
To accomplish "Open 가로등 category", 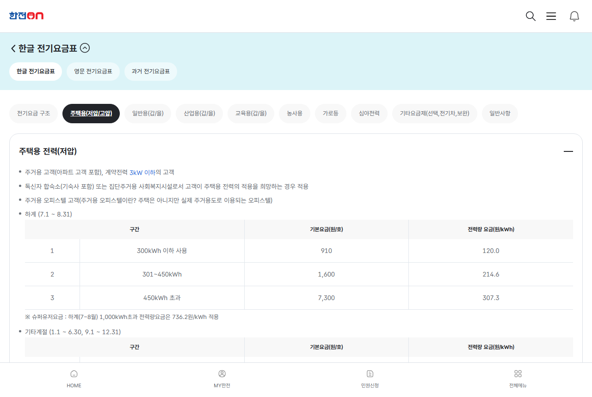I will [x=331, y=114].
